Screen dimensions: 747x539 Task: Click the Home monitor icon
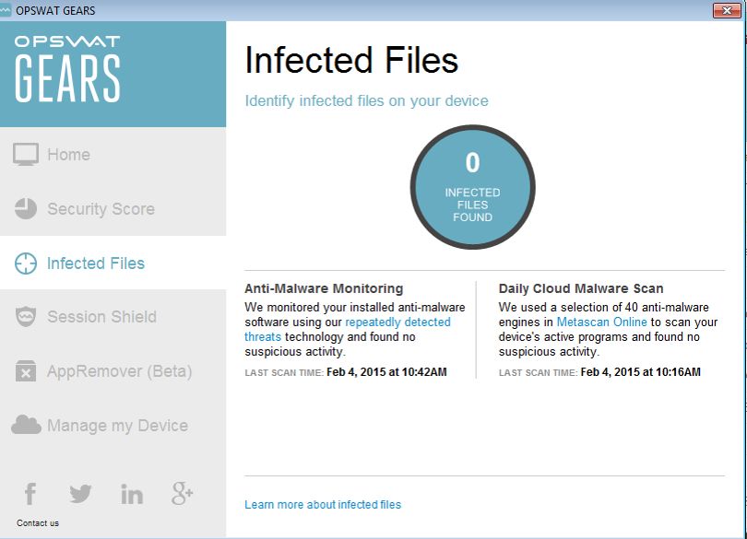[26, 154]
